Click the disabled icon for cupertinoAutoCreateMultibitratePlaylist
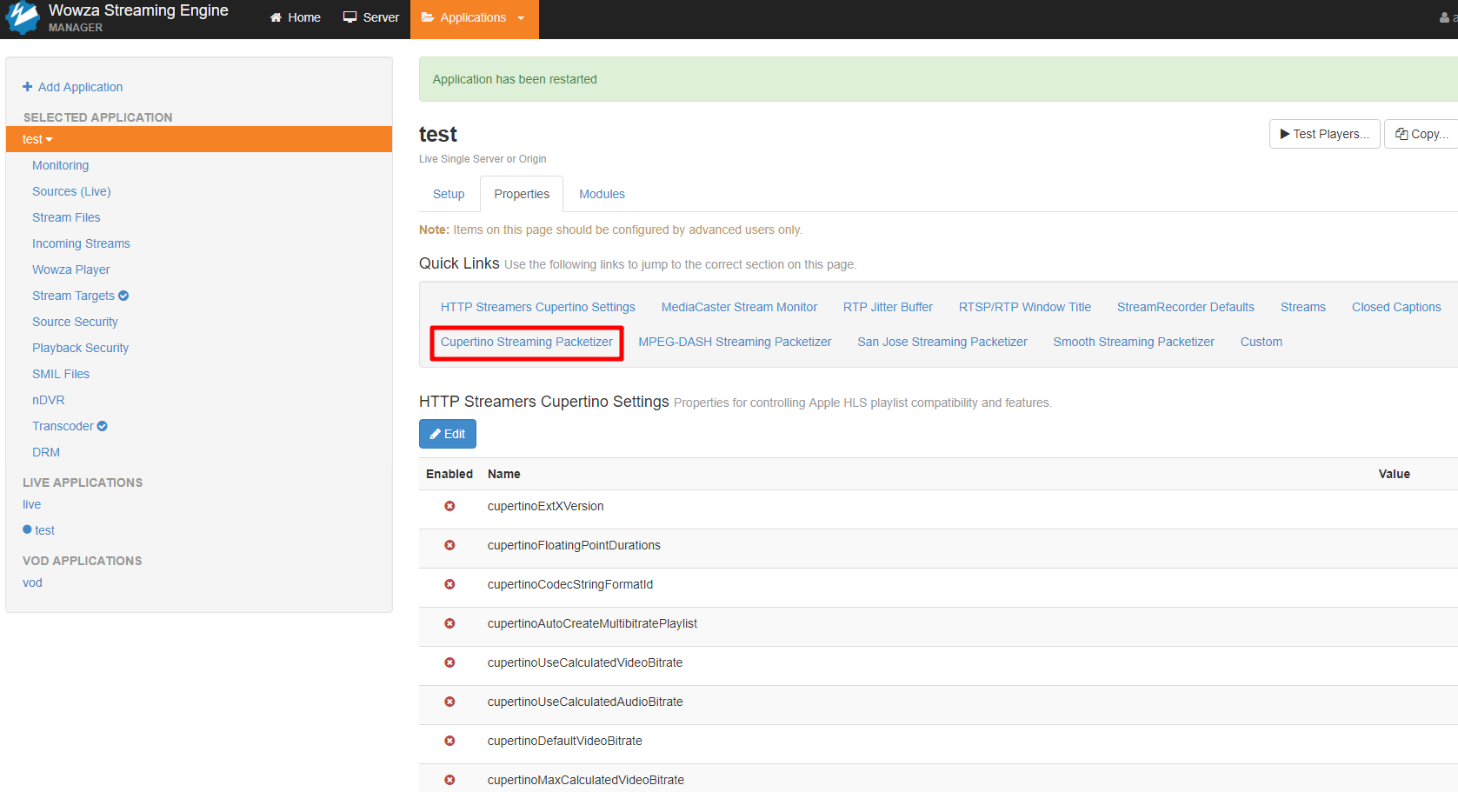The height and width of the screenshot is (792, 1458). [449, 623]
